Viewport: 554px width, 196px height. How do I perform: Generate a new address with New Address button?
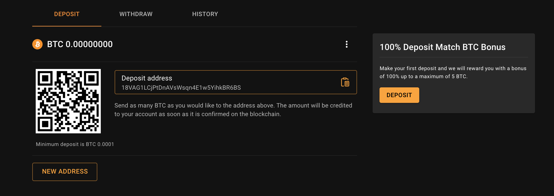(x=65, y=172)
